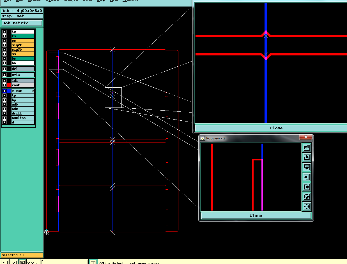347x264 pixels.
Task: Toggle the checkbox for layer ss
Action: pyautogui.click(x=4, y=54)
